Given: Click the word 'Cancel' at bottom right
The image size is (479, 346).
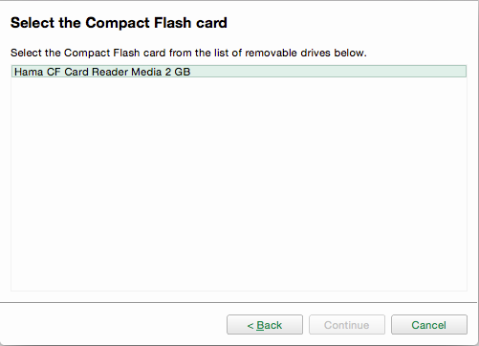Looking at the screenshot, I should 429,325.
